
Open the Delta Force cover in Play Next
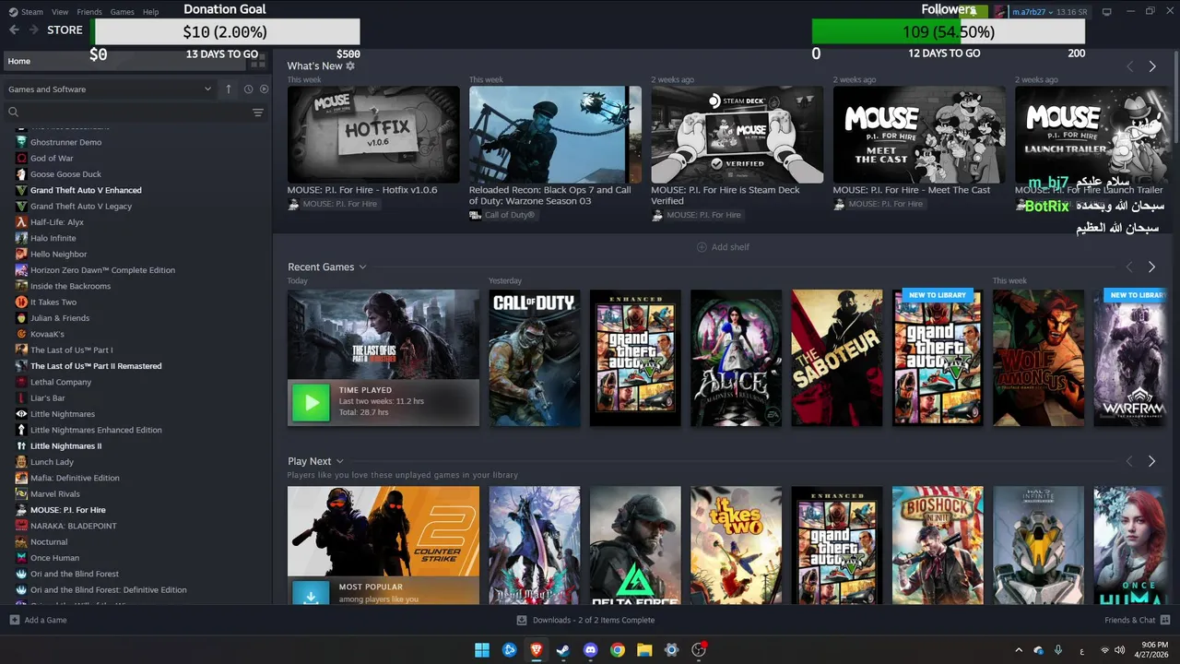(635, 545)
